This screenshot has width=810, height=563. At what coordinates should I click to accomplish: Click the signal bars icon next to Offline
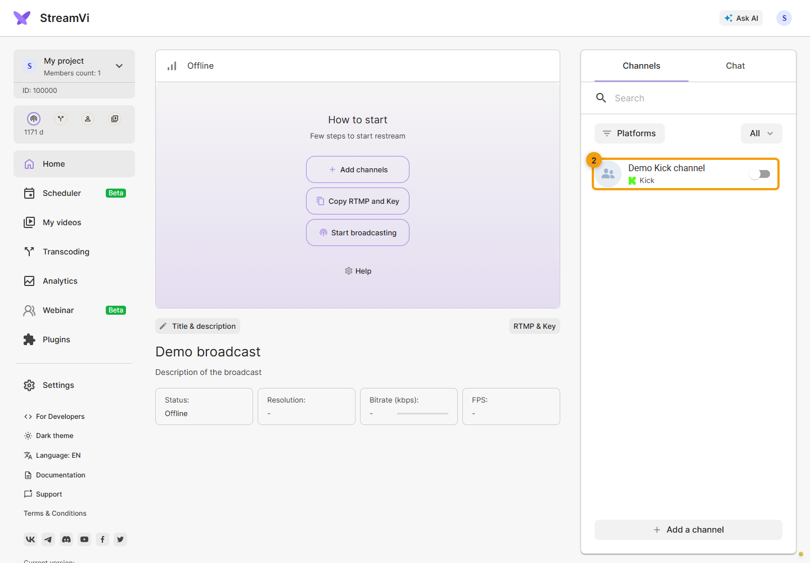172,66
